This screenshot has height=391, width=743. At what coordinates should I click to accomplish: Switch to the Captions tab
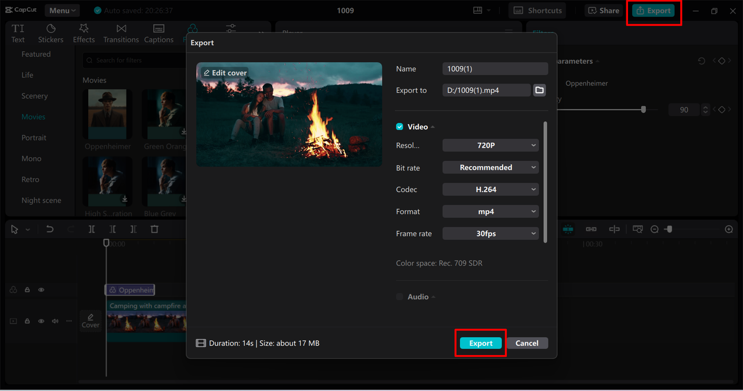tap(158, 34)
